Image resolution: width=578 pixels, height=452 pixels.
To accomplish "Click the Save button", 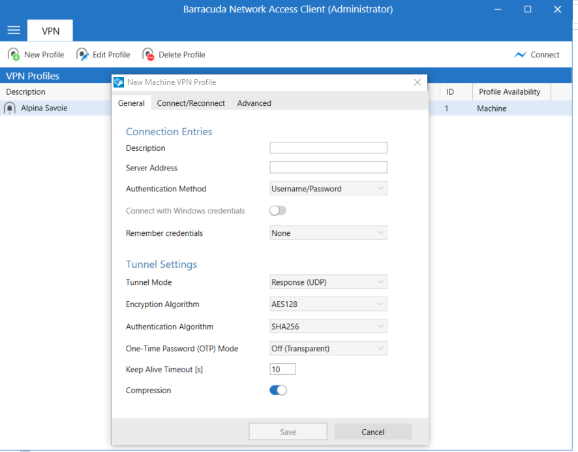I will [288, 432].
